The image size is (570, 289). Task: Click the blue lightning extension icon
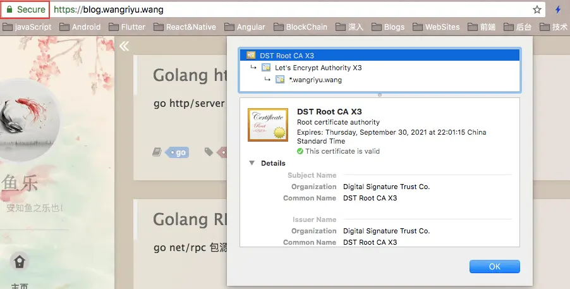point(558,9)
